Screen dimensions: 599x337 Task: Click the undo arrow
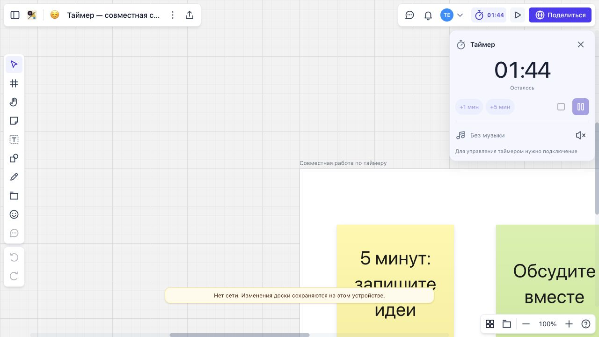[x=14, y=257]
